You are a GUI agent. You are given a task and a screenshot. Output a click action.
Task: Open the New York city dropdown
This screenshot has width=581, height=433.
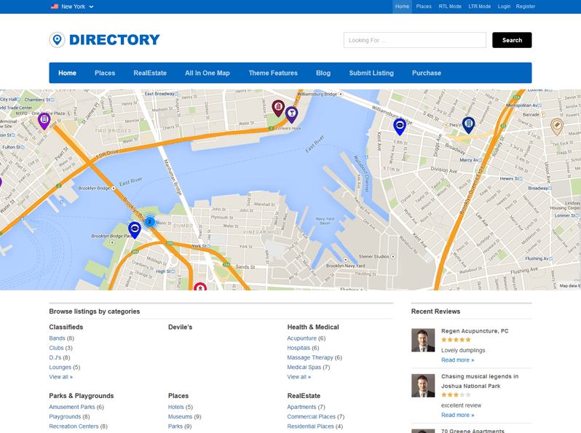pyautogui.click(x=72, y=7)
